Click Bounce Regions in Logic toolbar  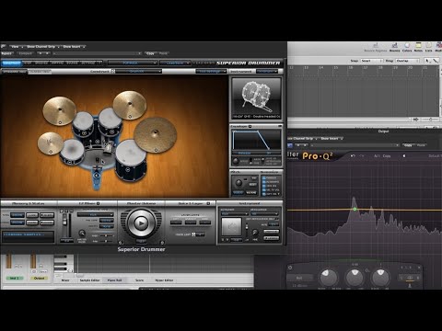coord(376,48)
